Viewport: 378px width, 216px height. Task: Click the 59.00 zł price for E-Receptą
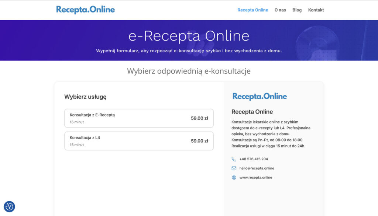[x=199, y=118]
